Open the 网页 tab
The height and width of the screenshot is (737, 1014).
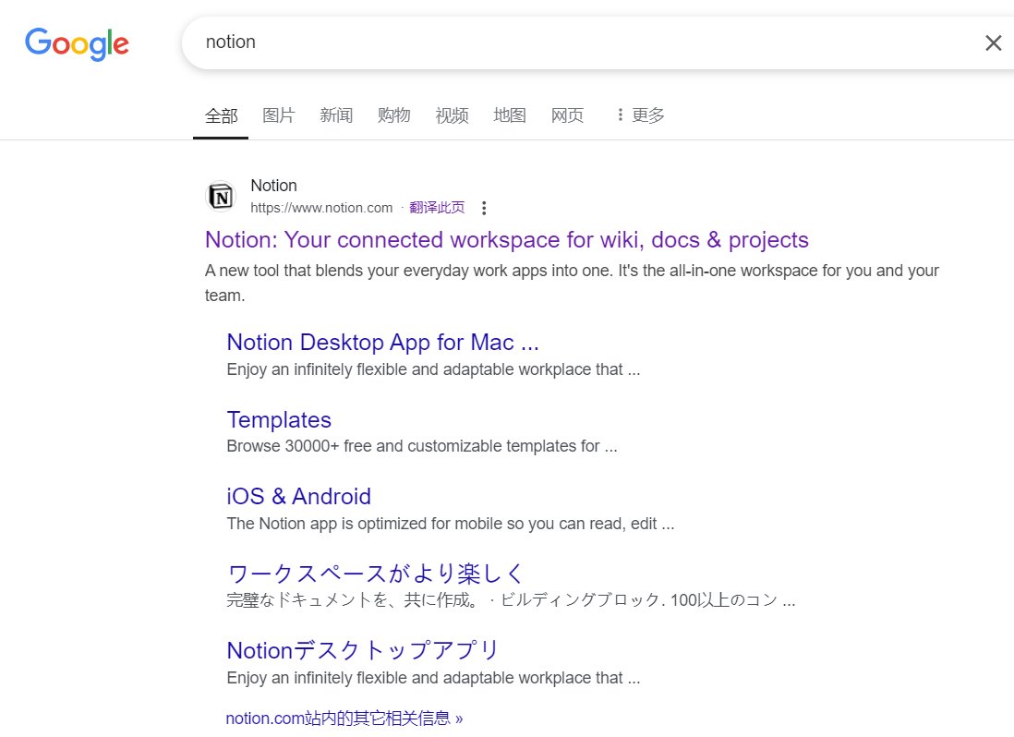click(567, 115)
